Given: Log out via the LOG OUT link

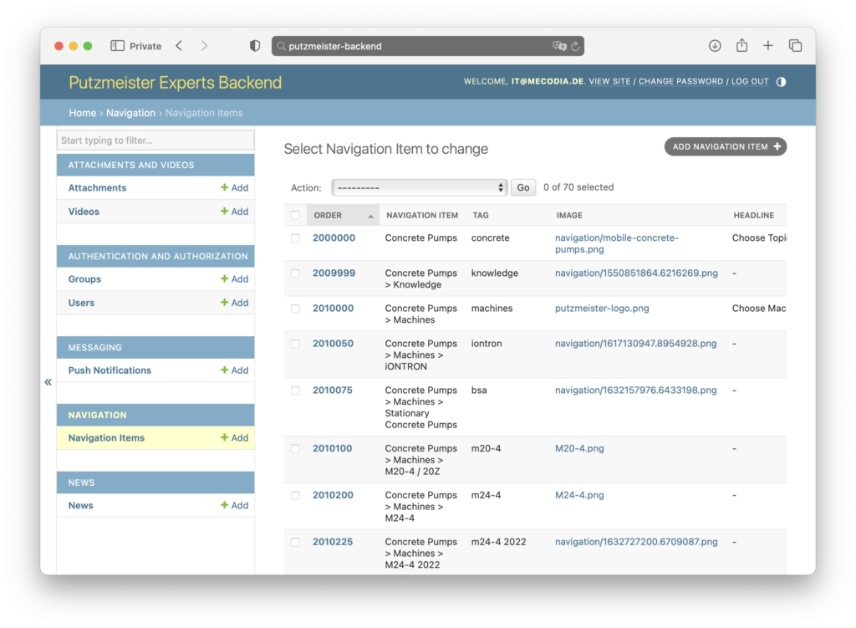Looking at the screenshot, I should 749,82.
